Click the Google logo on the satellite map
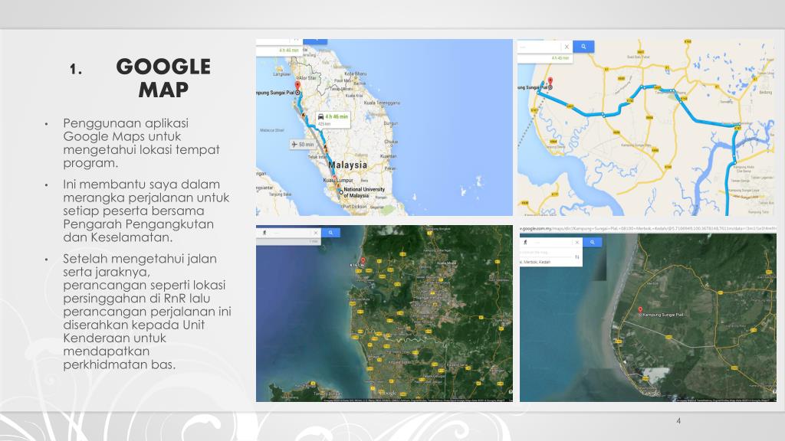 pyautogui.click(x=388, y=394)
